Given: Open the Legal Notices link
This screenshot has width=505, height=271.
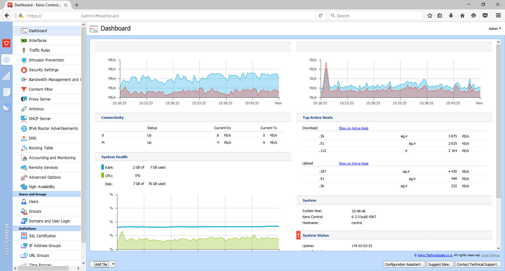Looking at the screenshot, I should pos(490,255).
